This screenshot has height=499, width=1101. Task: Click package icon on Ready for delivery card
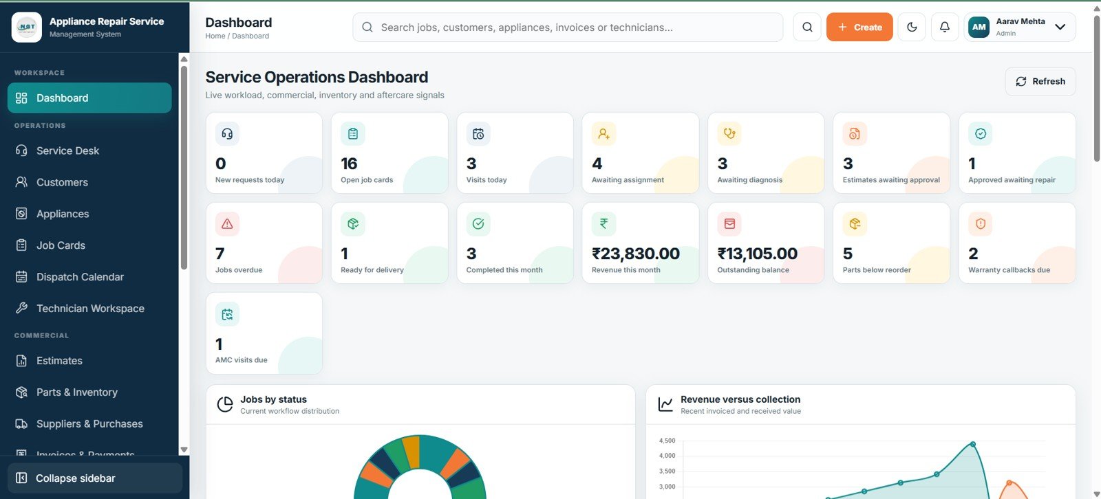coord(353,224)
